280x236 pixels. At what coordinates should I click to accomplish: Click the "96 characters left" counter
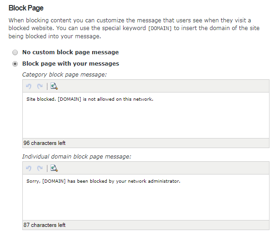(45, 143)
